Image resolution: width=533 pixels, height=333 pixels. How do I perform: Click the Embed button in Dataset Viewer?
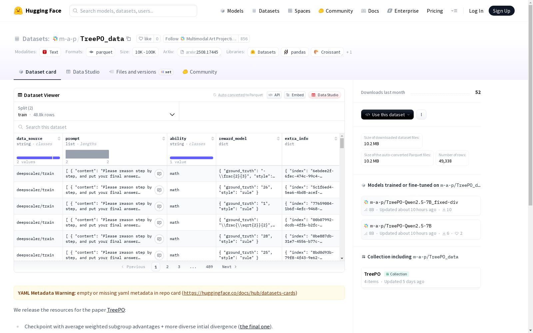click(295, 95)
